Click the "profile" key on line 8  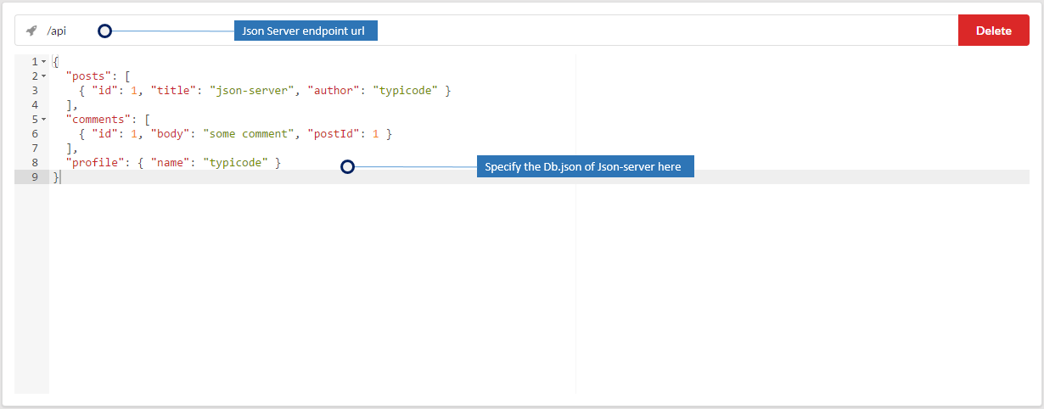click(95, 162)
